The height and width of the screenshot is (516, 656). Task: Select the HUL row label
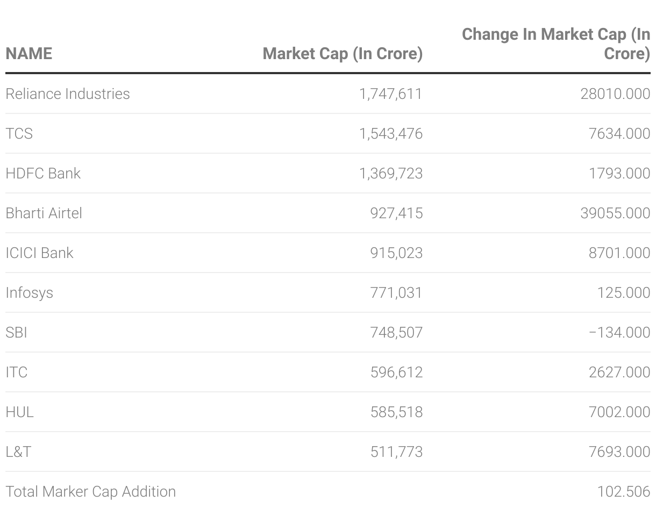[x=19, y=412]
